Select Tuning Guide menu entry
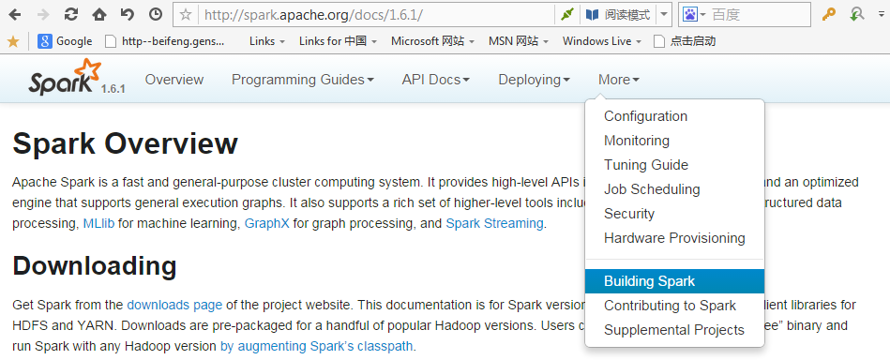This screenshot has width=890, height=360. pos(675,165)
